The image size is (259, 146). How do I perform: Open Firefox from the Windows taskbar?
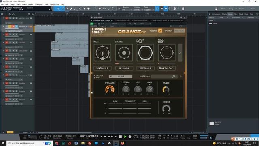(x=122, y=143)
